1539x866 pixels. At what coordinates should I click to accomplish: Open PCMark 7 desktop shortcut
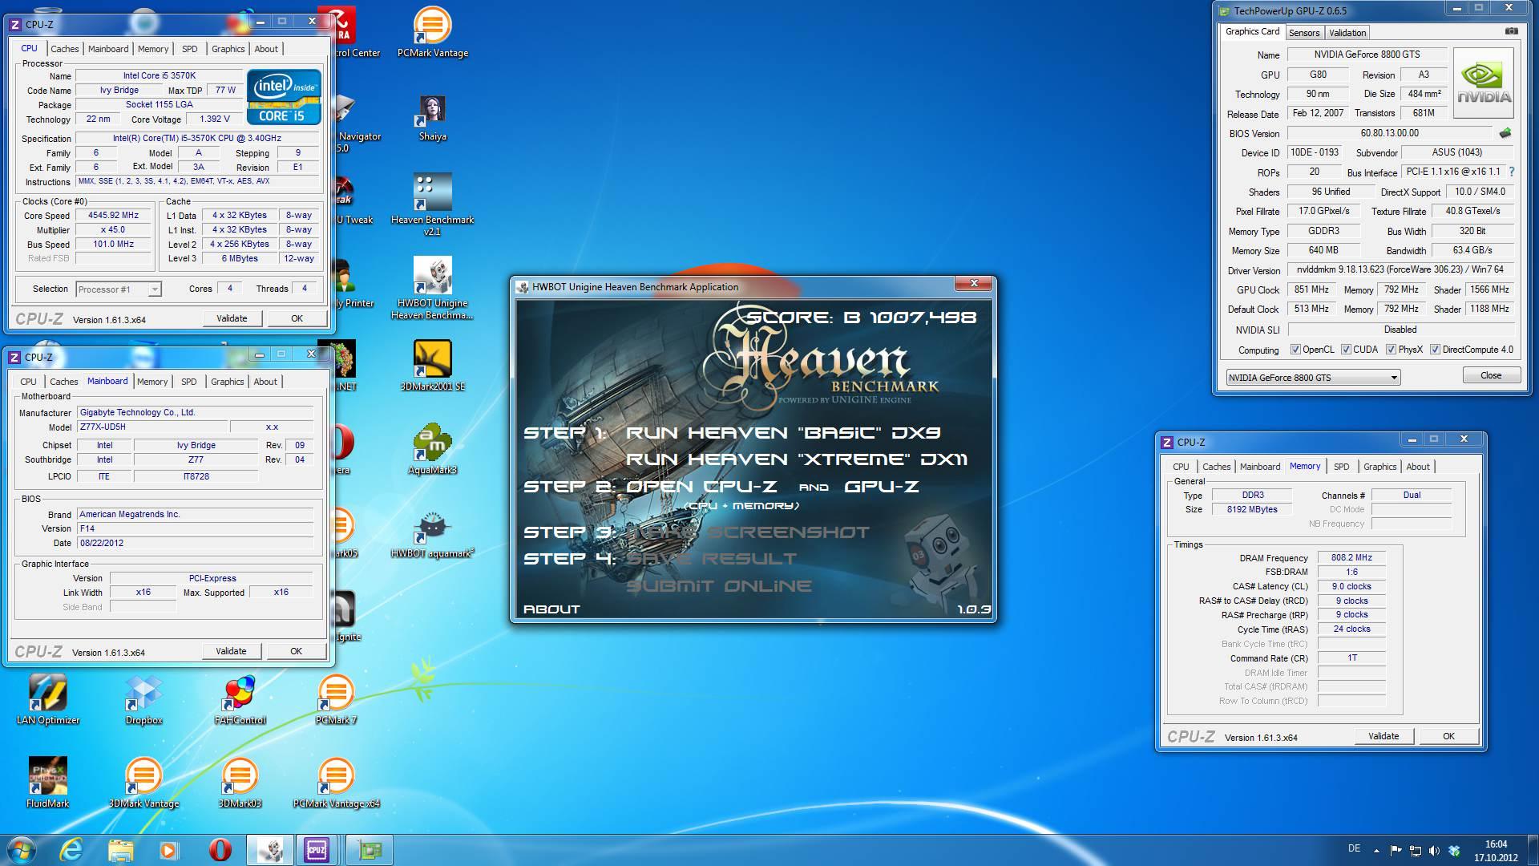tap(336, 699)
